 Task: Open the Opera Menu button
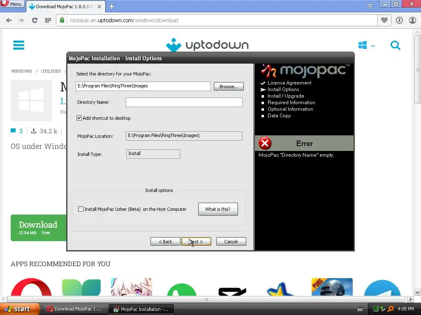coord(12,4)
